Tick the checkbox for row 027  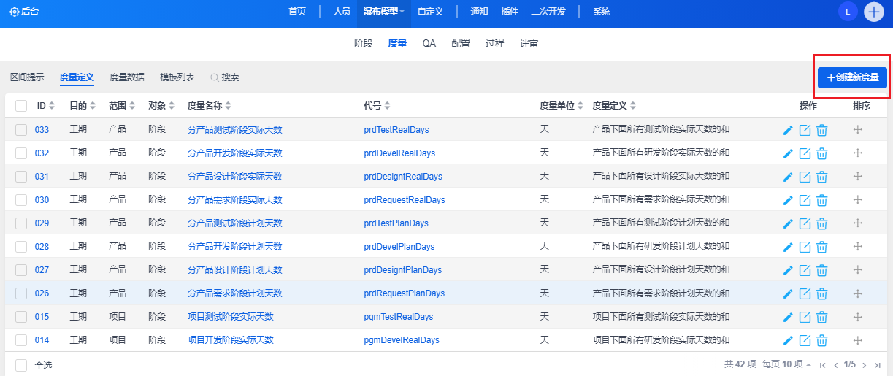(x=21, y=270)
